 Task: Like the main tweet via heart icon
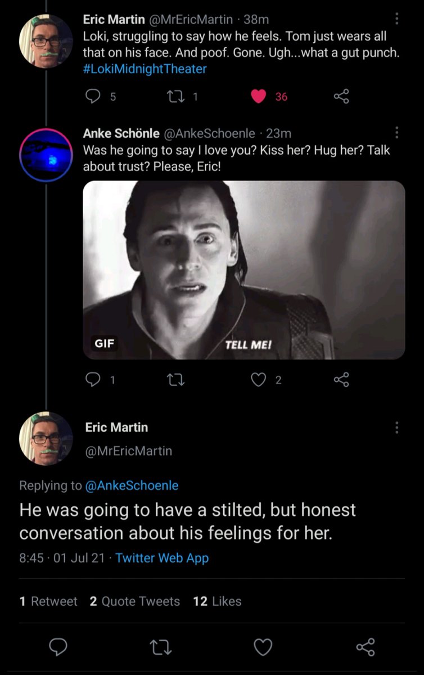point(263,647)
